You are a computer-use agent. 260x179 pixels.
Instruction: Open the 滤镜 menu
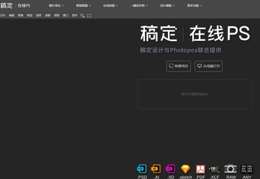(x=47, y=15)
